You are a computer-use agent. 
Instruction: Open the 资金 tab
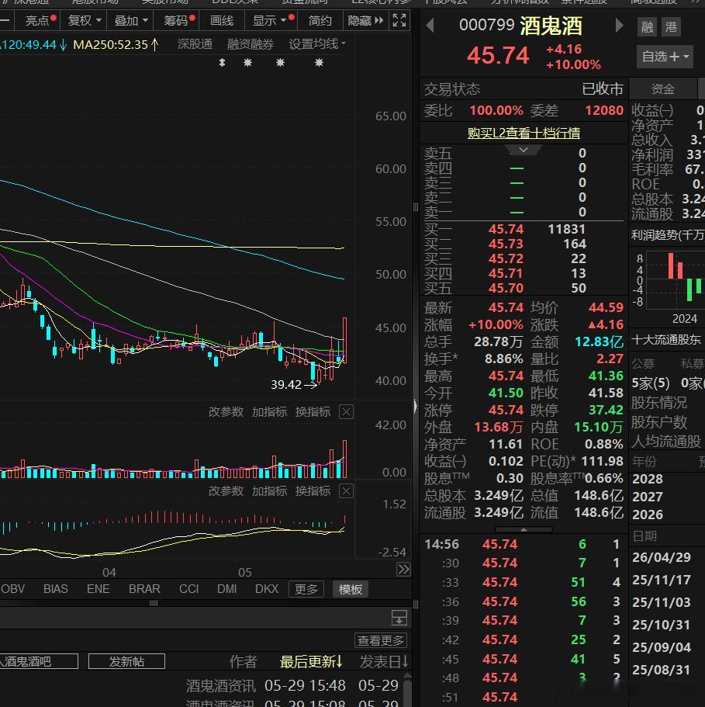pyautogui.click(x=662, y=88)
